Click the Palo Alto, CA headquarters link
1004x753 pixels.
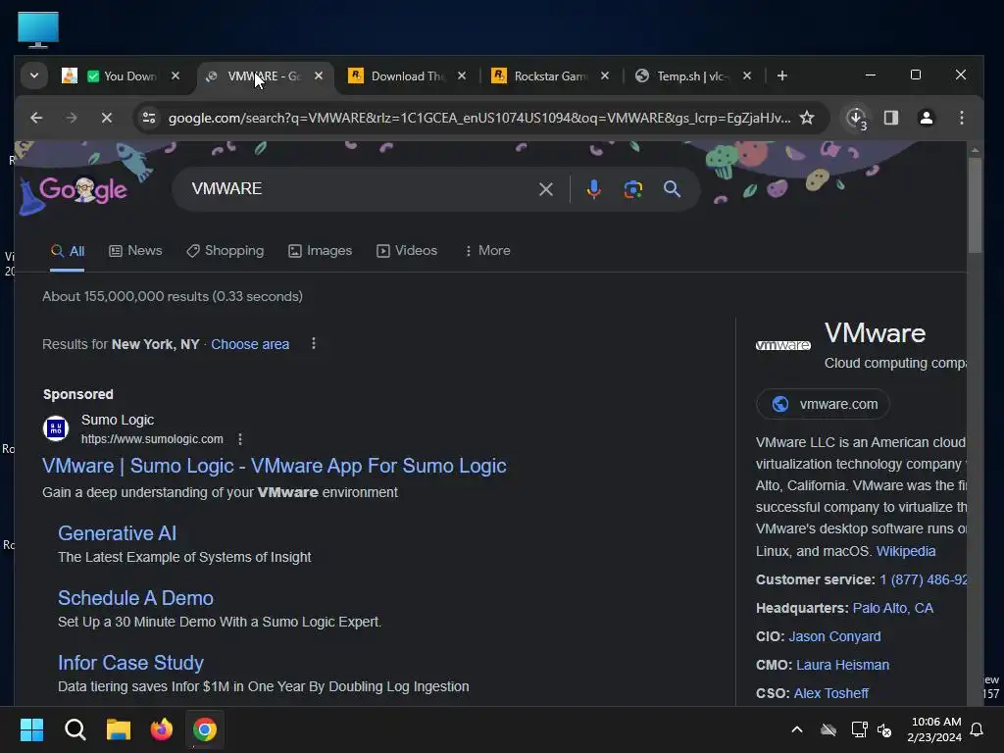pos(893,608)
